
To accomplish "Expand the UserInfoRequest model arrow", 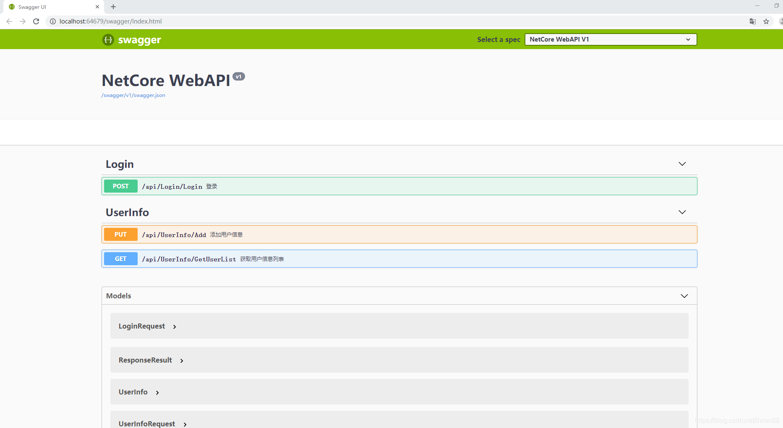I will (x=185, y=424).
